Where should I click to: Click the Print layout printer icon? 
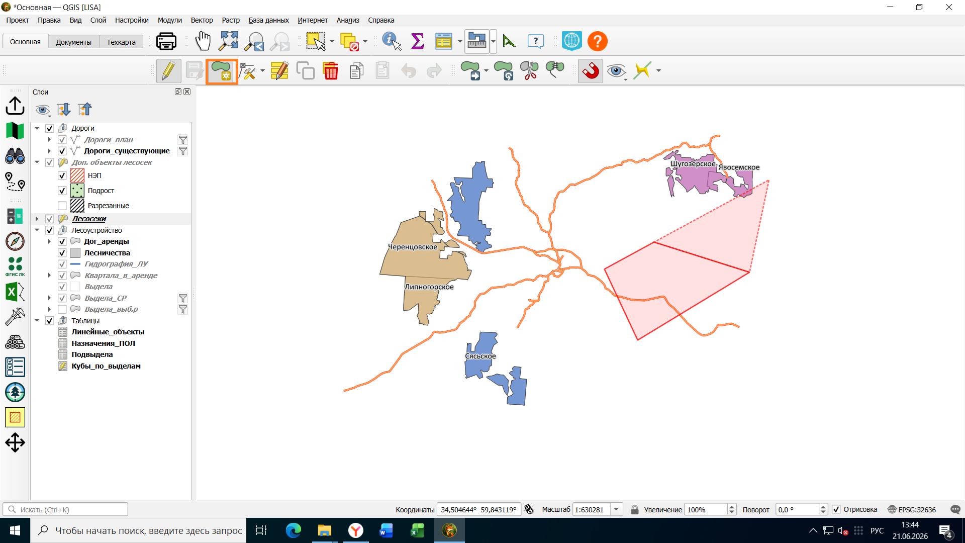tap(166, 41)
